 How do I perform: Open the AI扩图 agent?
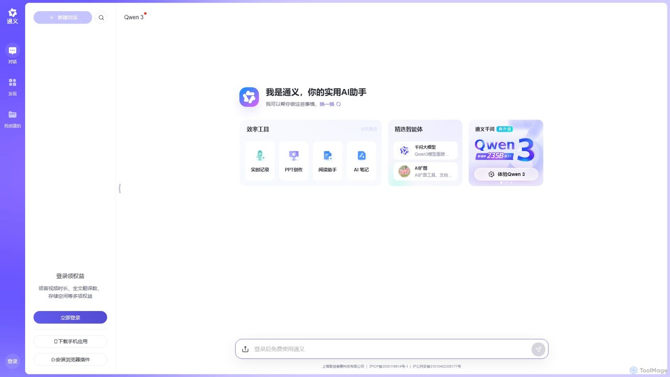426,171
